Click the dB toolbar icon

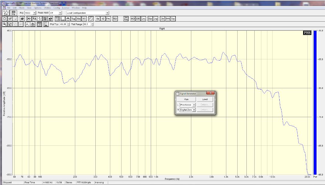coord(103,19)
